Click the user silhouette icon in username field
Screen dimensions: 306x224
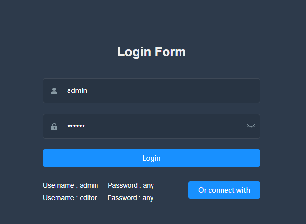click(54, 90)
